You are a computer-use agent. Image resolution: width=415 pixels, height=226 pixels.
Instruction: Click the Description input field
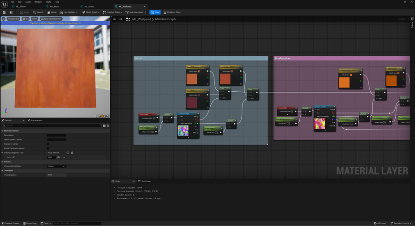click(x=56, y=135)
